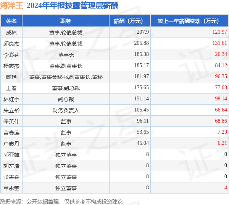Select the salary value 185.17
Image resolution: width=229 pixels, height=205 pixels.
[141, 65]
